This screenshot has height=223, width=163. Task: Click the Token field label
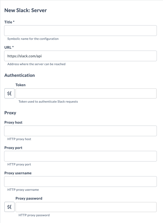[20, 85]
